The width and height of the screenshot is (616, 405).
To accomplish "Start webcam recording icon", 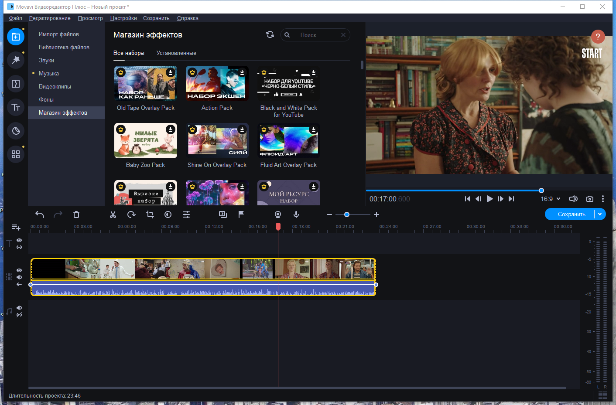I will point(278,214).
